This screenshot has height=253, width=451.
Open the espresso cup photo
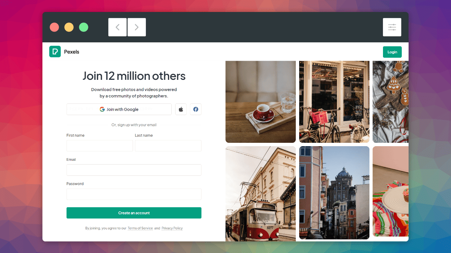[x=260, y=102]
